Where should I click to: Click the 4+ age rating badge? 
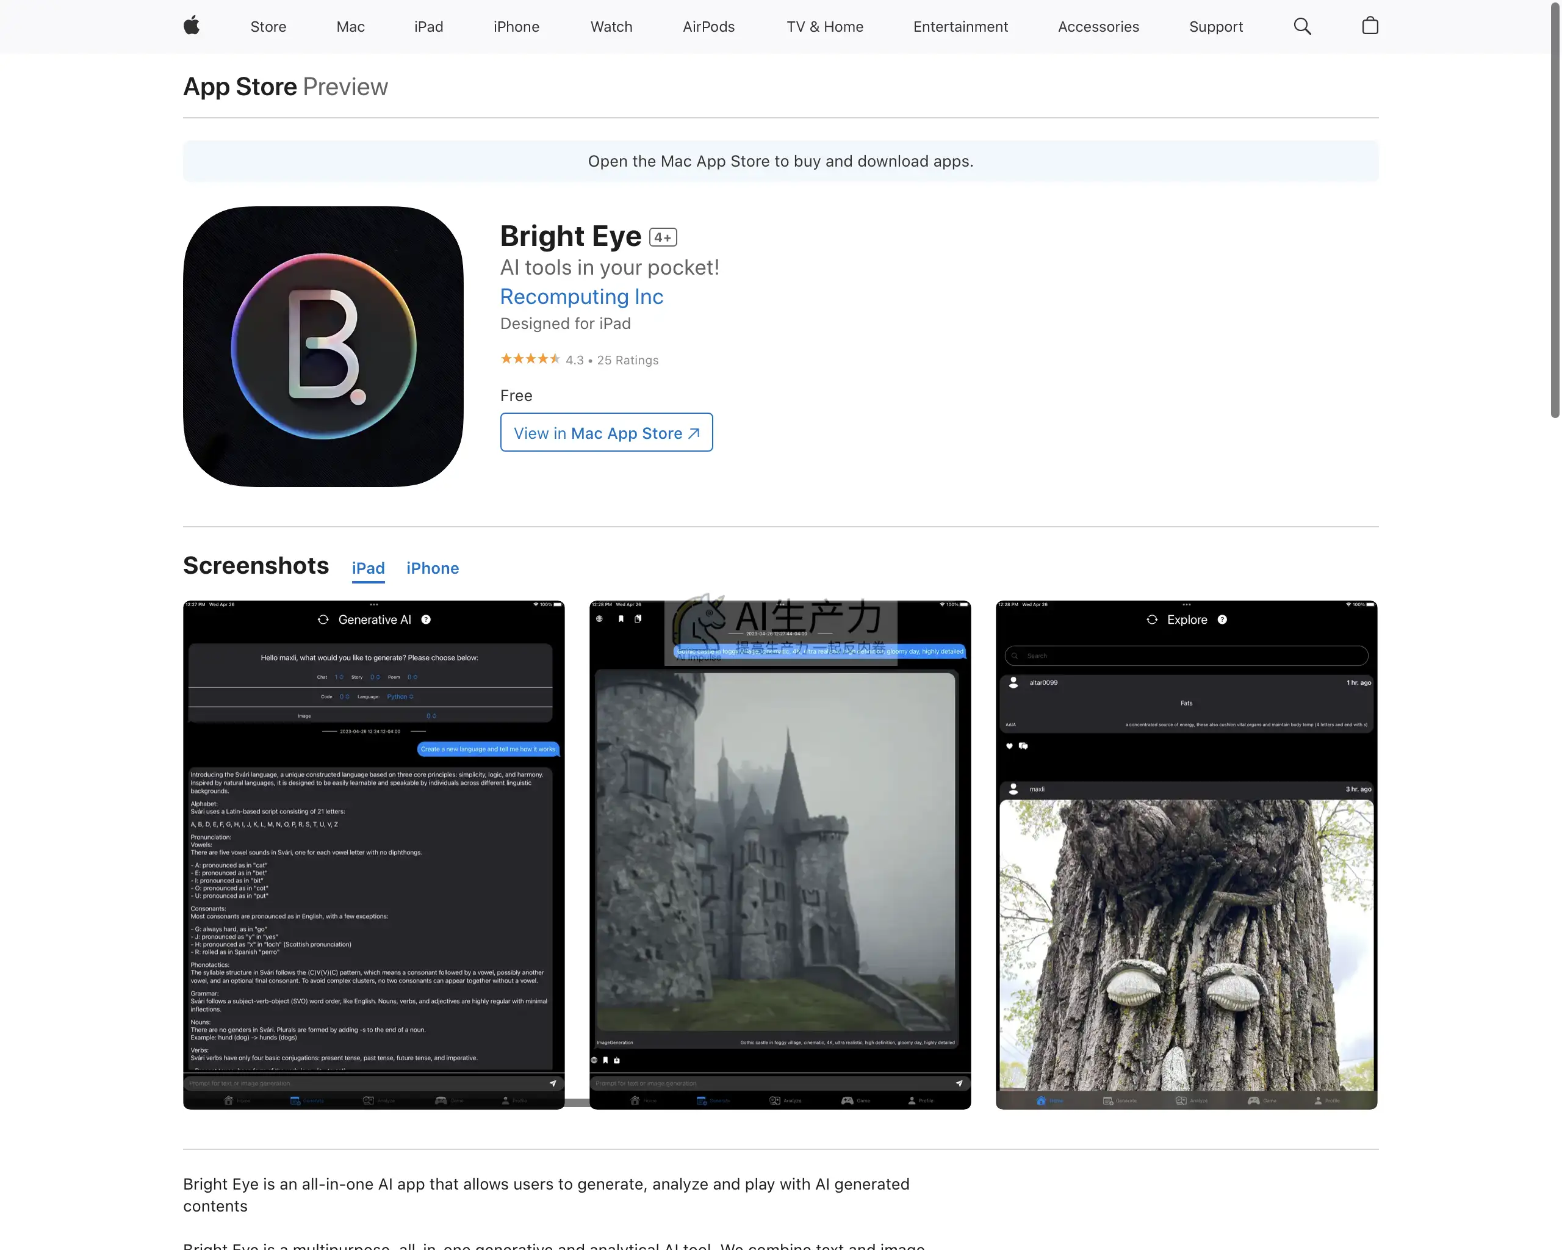pyautogui.click(x=663, y=237)
